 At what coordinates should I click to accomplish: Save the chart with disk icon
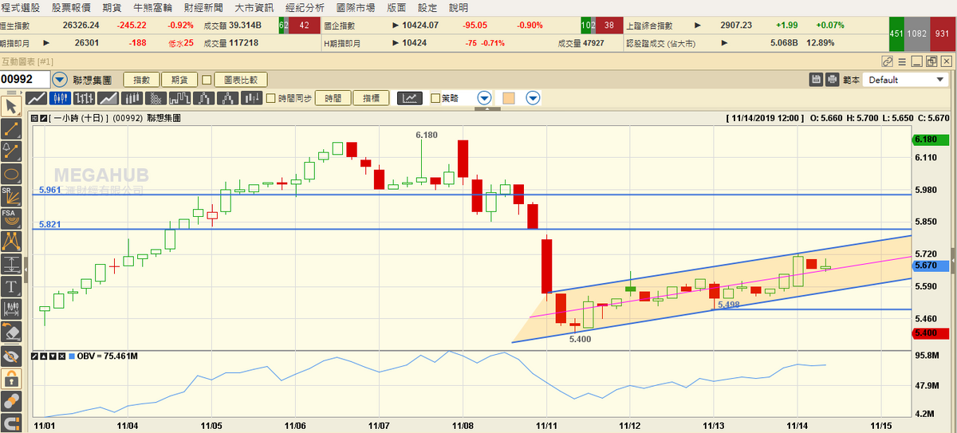point(816,80)
